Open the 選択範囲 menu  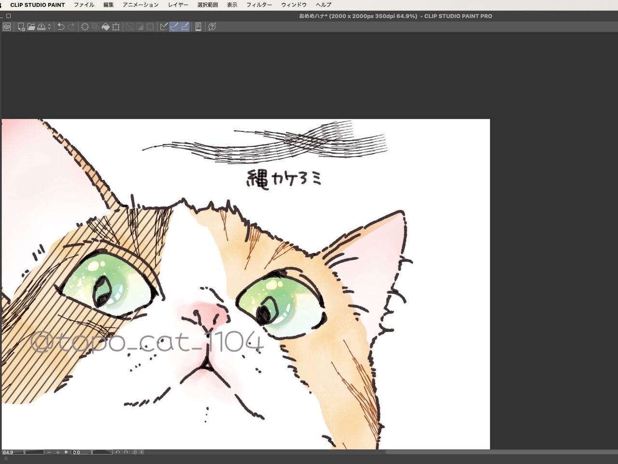[x=208, y=5]
